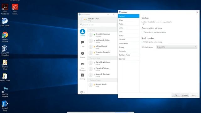Select Calls in Options list
This screenshot has width=201, height=113.
pos(128,32)
